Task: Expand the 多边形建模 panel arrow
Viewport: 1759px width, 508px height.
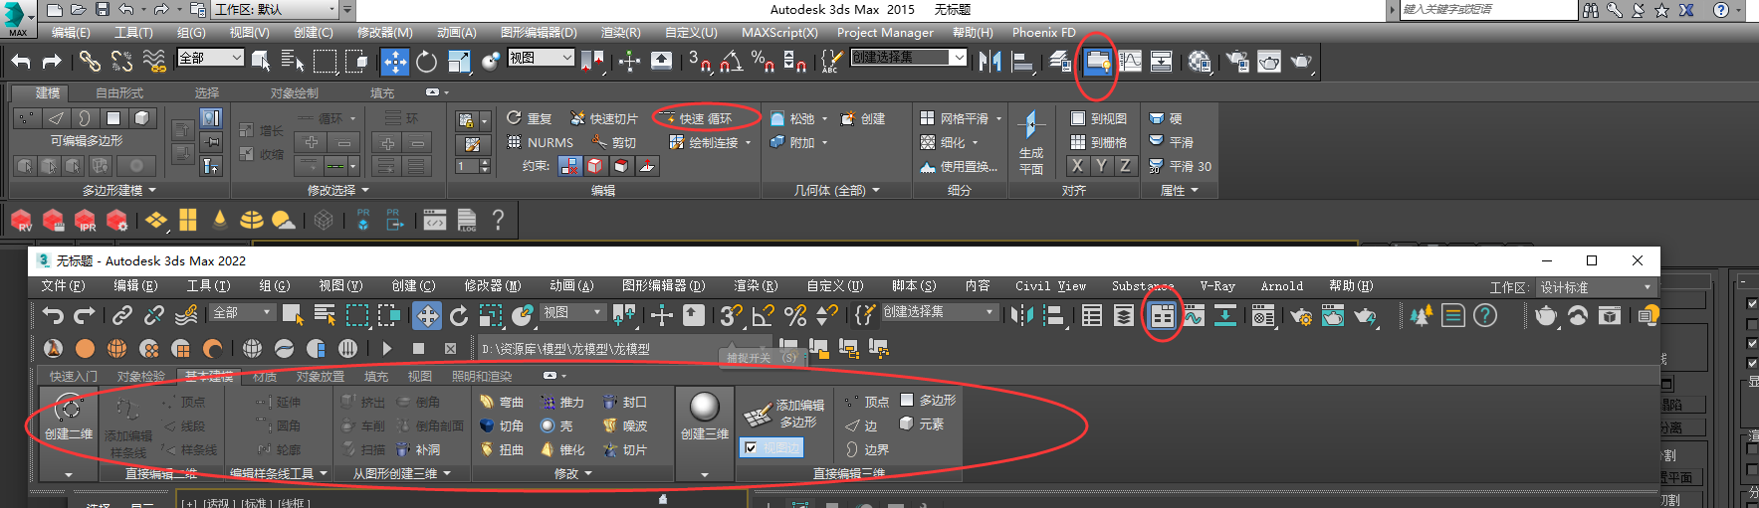Action: (x=152, y=190)
